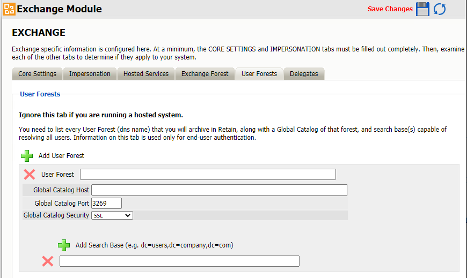Select the Hosted Services tab

point(146,74)
